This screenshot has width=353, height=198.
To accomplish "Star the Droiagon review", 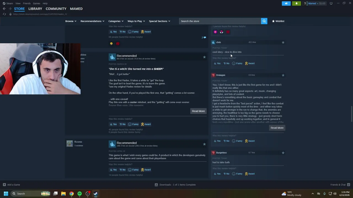I will 283,75.
